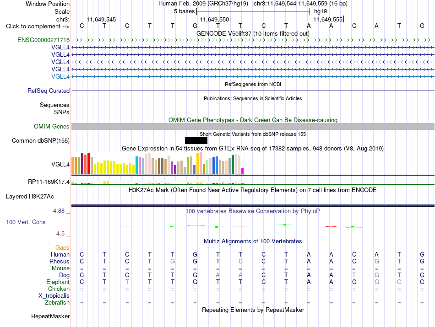The height and width of the screenshot is (327, 435).
Task: Open Publications: Sequences in Scientific Articles title
Action: [x=253, y=98]
